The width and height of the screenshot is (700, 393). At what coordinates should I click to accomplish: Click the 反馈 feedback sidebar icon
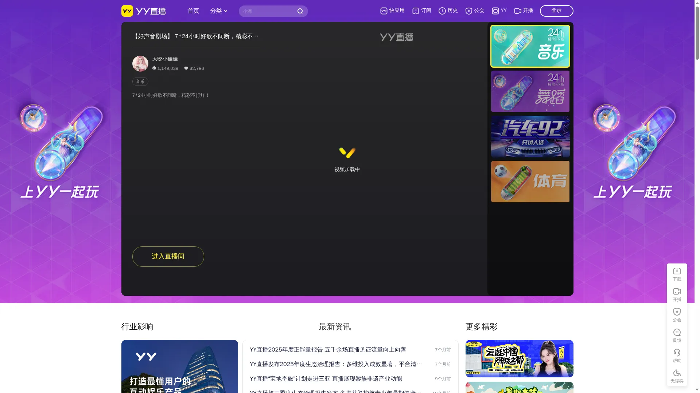[x=677, y=336]
